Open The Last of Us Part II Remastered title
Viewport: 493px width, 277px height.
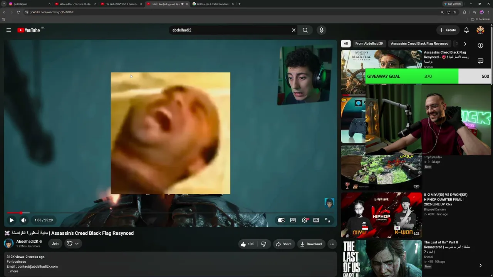pyautogui.click(x=447, y=247)
